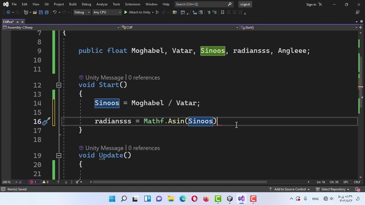The image size is (365, 205).
Task: Open the Any CPU platform dropdown
Action: point(107,12)
